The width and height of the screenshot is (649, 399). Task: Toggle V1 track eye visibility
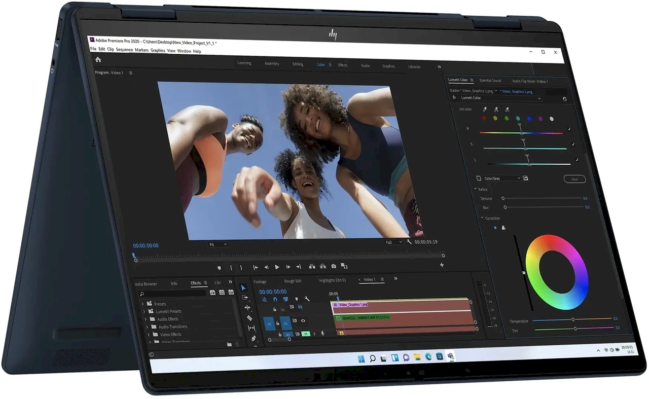[303, 320]
